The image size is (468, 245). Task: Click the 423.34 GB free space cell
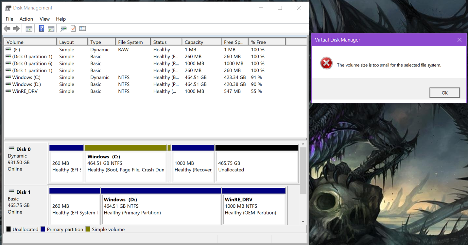pyautogui.click(x=235, y=78)
